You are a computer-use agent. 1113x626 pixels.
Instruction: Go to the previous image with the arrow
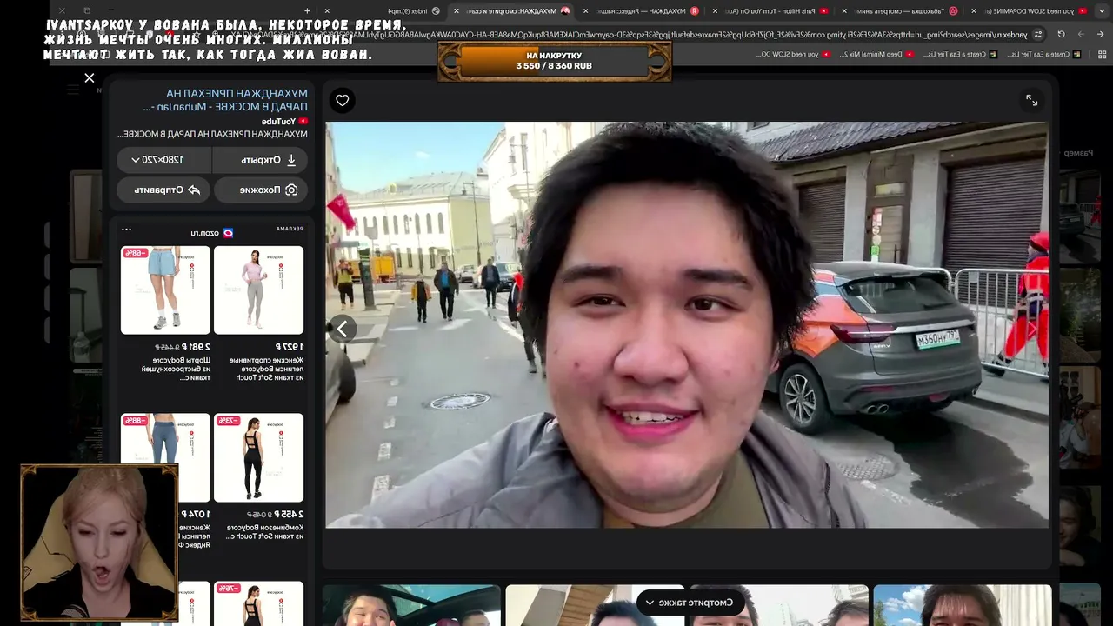(x=342, y=329)
